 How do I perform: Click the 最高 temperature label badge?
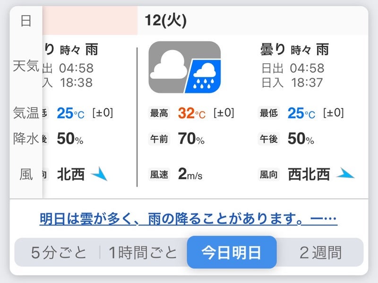click(159, 113)
